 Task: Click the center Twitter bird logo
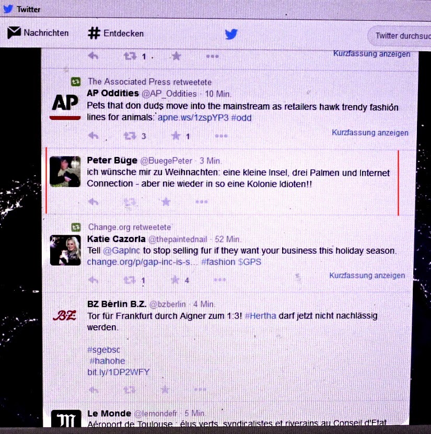[x=231, y=34]
